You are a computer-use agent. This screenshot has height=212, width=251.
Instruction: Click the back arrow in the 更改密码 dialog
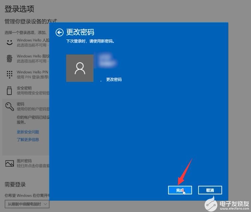click(60, 33)
